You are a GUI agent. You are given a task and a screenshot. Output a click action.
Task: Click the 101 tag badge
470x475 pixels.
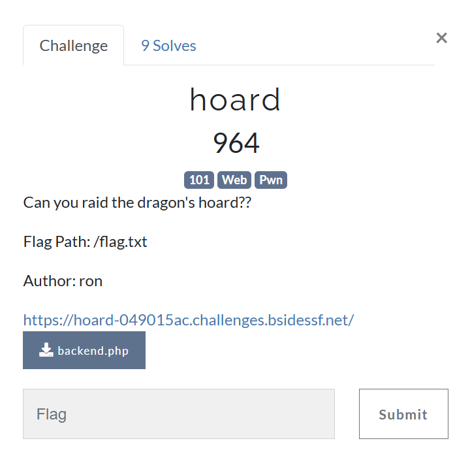tap(199, 180)
